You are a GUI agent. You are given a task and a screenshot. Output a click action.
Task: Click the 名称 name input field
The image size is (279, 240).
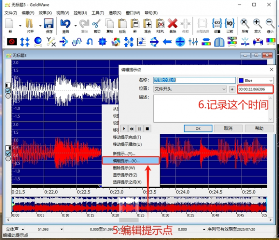coord(194,80)
